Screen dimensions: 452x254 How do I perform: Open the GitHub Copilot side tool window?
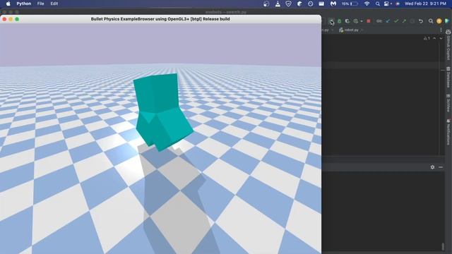[448, 45]
